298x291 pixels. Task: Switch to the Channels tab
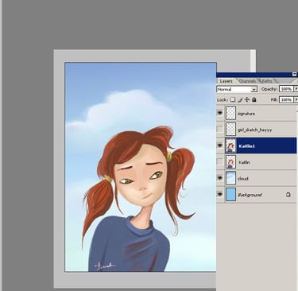[247, 81]
